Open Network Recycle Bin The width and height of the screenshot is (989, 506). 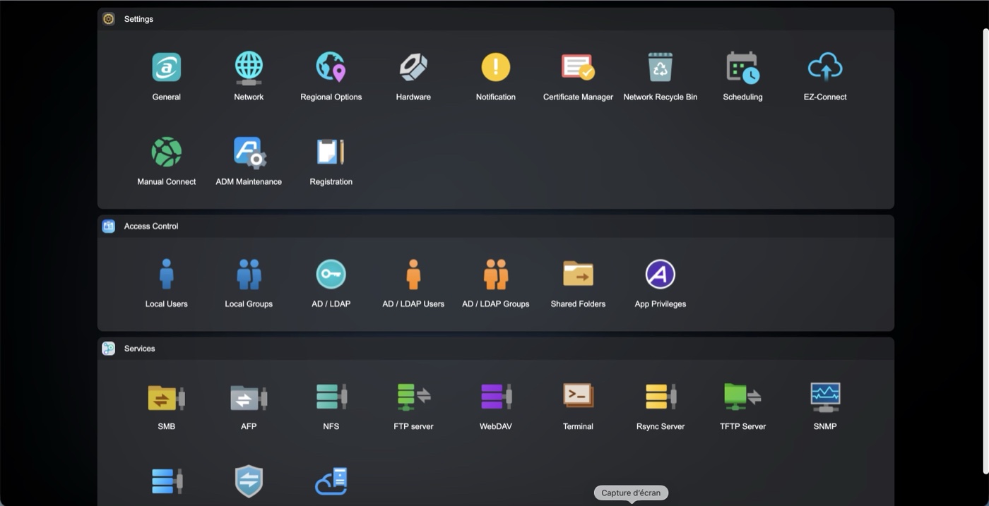click(x=661, y=68)
